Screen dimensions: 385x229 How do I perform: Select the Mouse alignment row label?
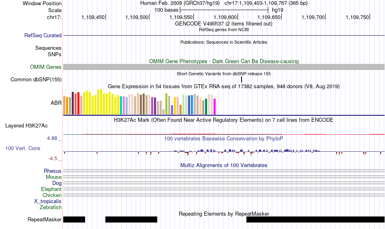pyautogui.click(x=53, y=177)
